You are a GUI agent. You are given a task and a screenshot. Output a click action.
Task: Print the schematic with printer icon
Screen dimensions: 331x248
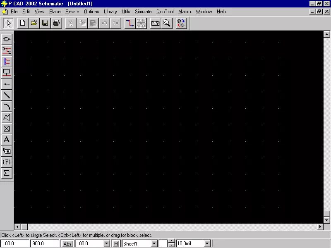(56, 23)
